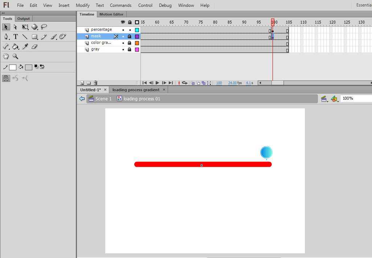Image resolution: width=372 pixels, height=258 pixels.
Task: Click the Straighten option icon
Action: point(25,78)
